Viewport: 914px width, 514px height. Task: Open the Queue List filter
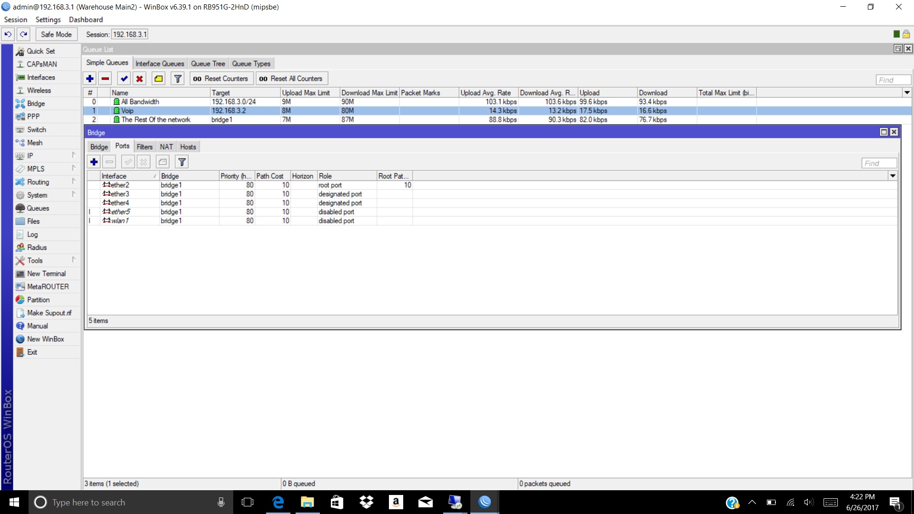pyautogui.click(x=178, y=79)
